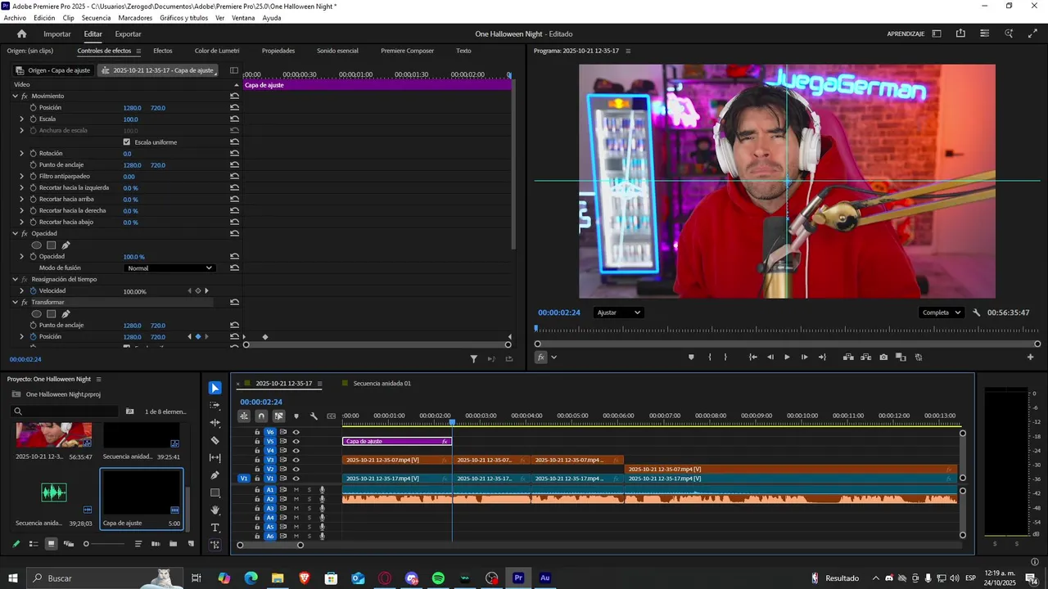The image size is (1048, 589).
Task: Toggle Snap in timeline
Action: [x=261, y=416]
